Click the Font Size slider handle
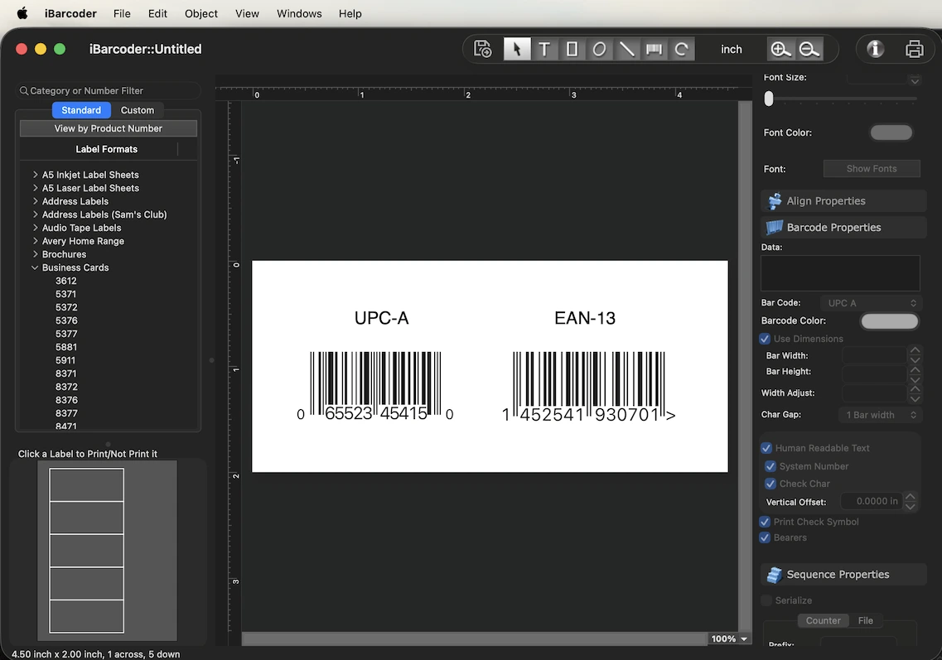 (x=768, y=99)
